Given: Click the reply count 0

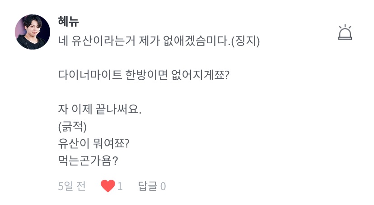Looking at the screenshot, I should [163, 186].
